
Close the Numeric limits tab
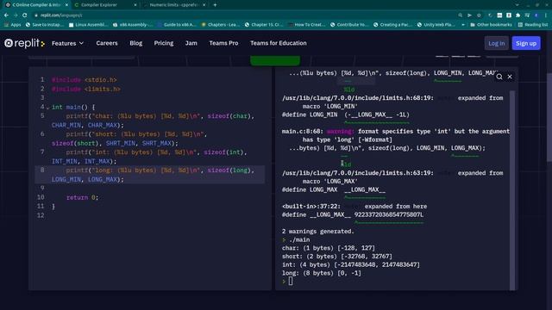[204, 5]
